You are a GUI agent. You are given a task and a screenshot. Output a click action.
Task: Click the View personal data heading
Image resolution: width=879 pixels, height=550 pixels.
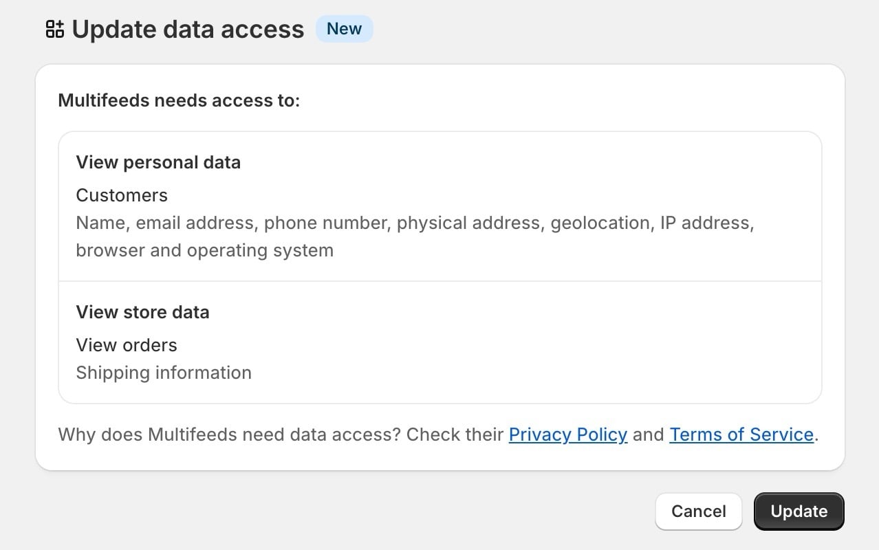(158, 162)
